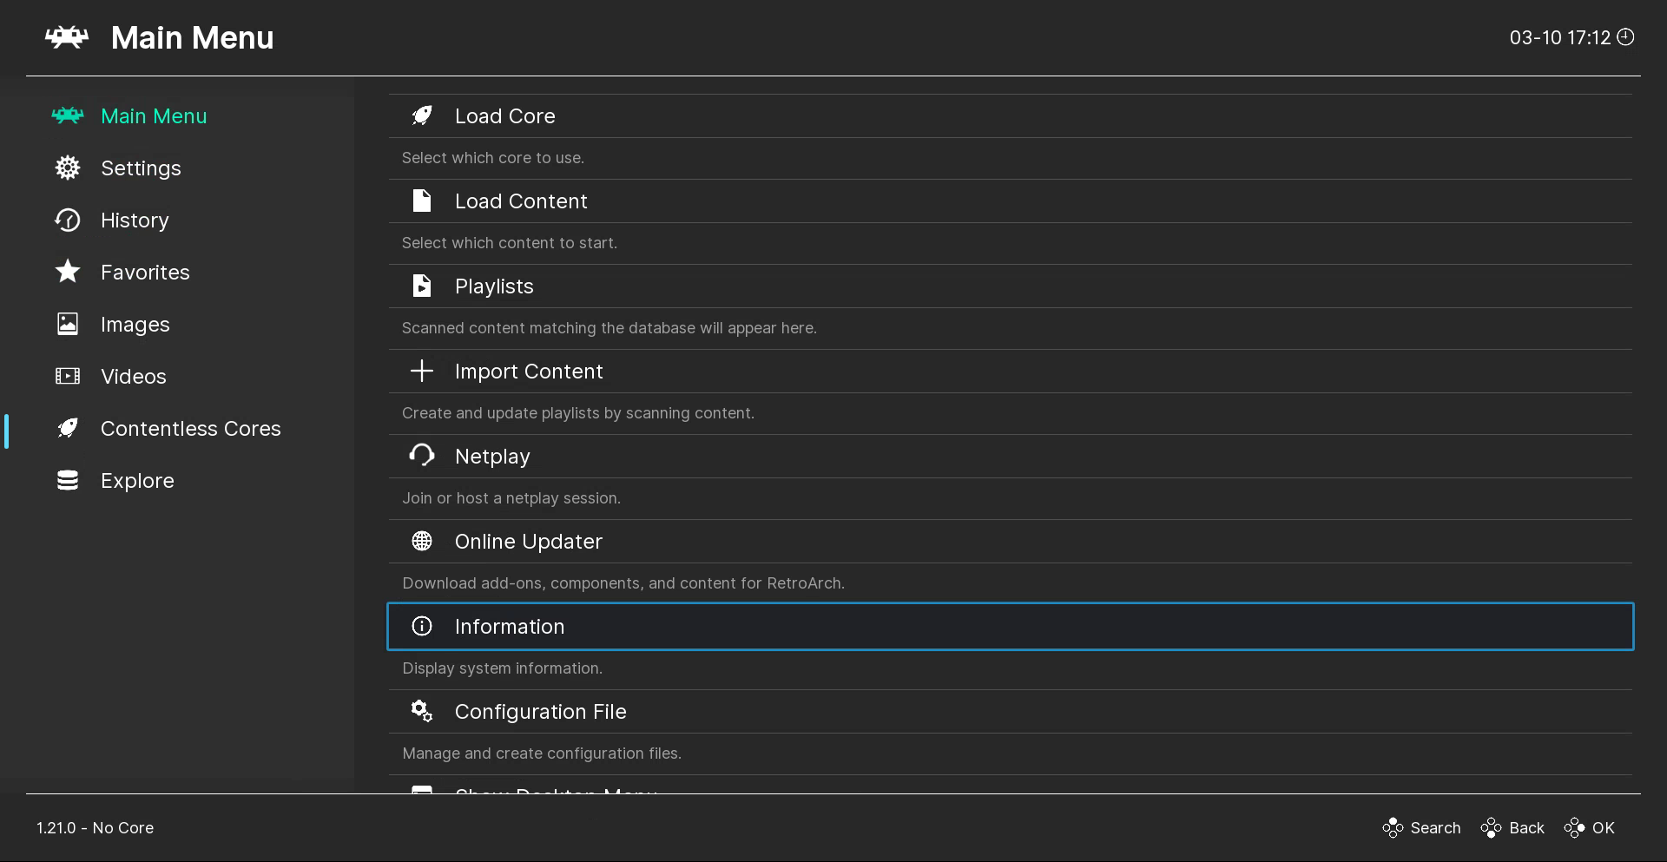
Task: Select Images in the sidebar
Action: (x=135, y=325)
